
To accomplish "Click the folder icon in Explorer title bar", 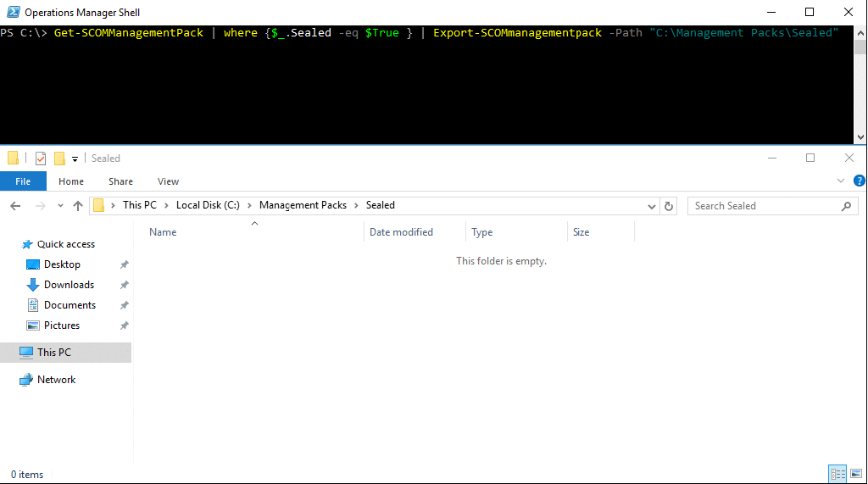I will coord(14,159).
